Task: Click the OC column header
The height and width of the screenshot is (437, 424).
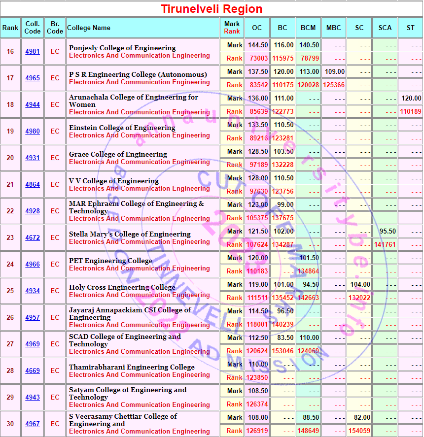Action: pos(257,28)
